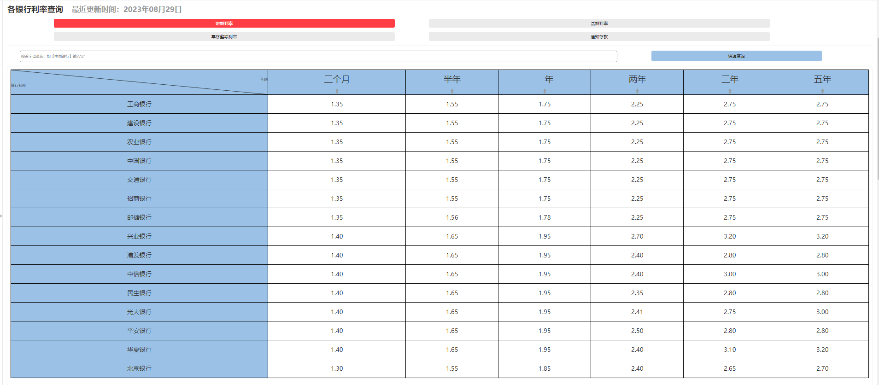The height and width of the screenshot is (385, 879).
Task: Select the 交通银行 row name
Action: coord(139,180)
